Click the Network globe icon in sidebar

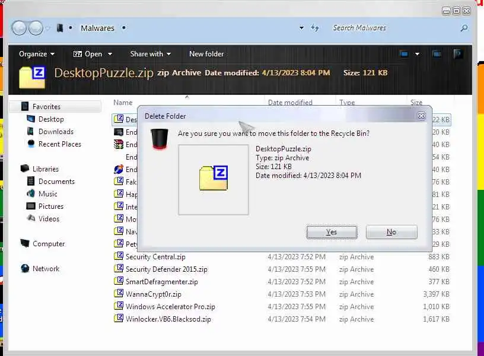(25, 268)
